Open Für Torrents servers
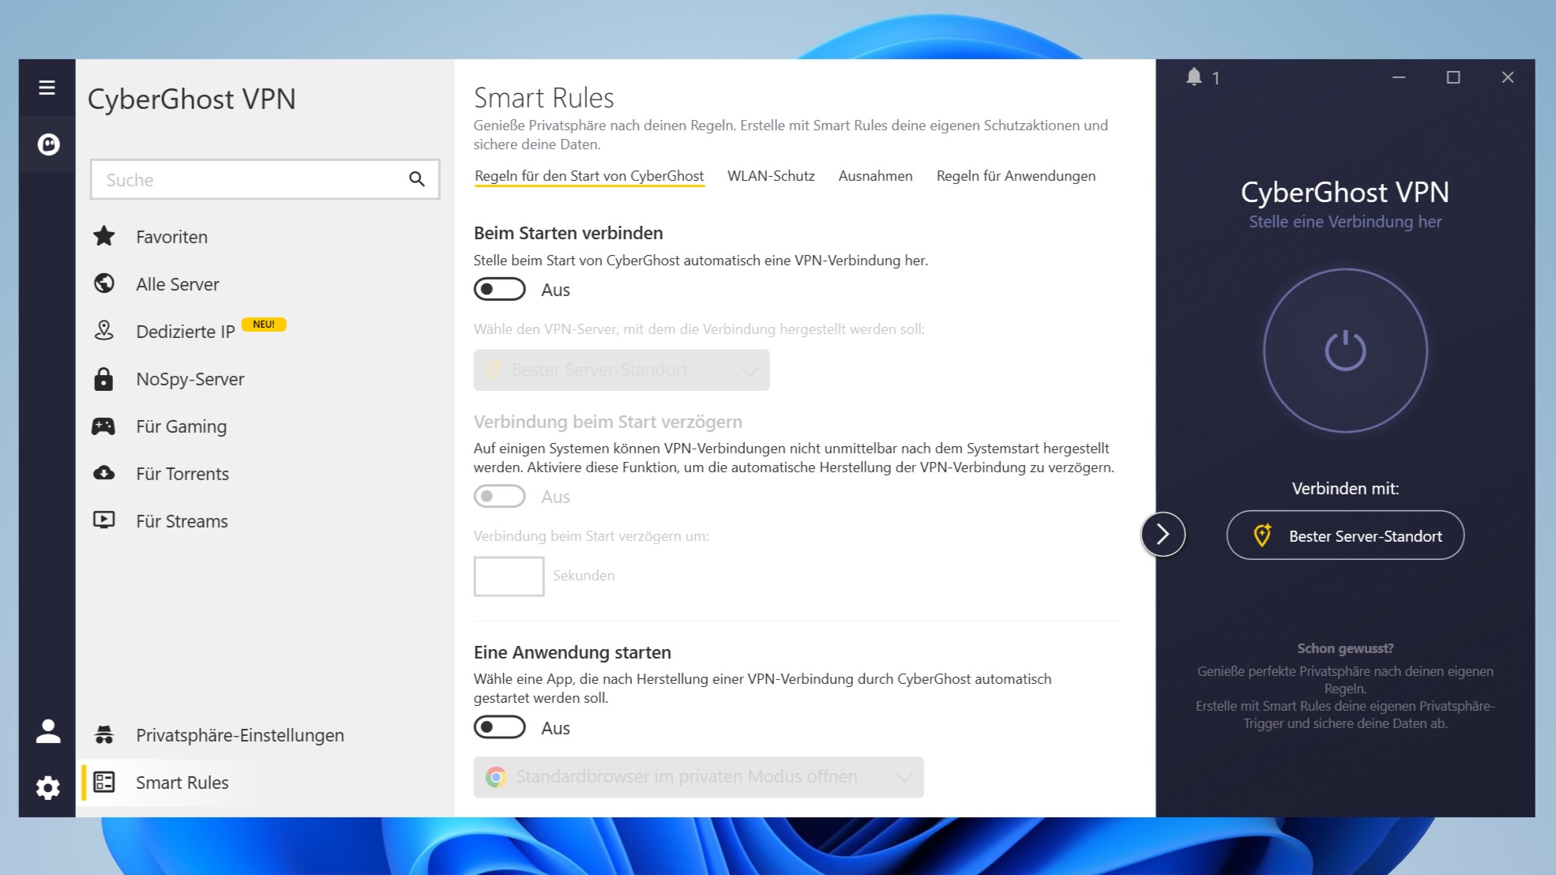Image resolution: width=1556 pixels, height=875 pixels. [265, 473]
